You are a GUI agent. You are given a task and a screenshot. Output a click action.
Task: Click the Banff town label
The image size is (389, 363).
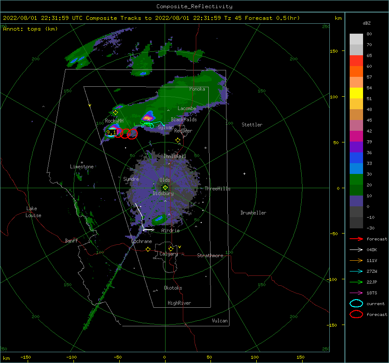click(71, 240)
